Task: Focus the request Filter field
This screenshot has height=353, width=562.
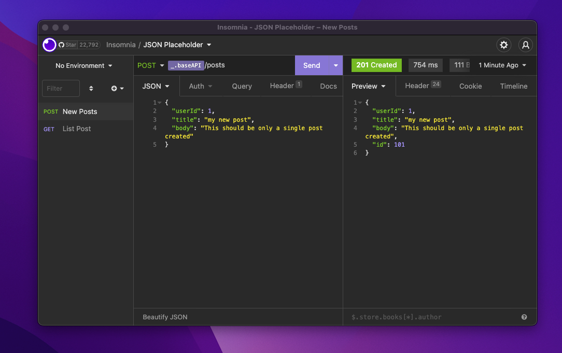Action: [61, 88]
